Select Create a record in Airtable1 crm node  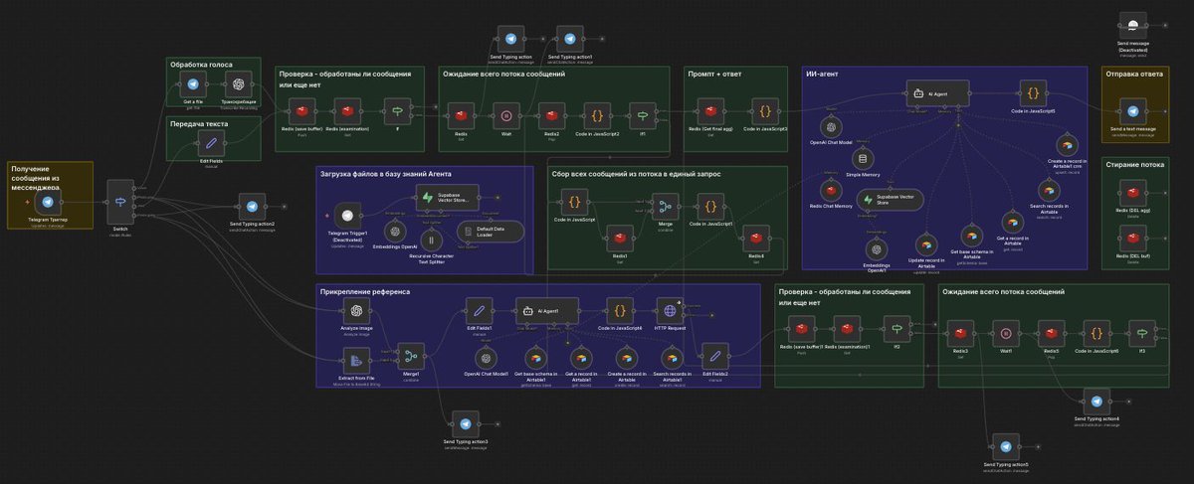[x=1068, y=143]
